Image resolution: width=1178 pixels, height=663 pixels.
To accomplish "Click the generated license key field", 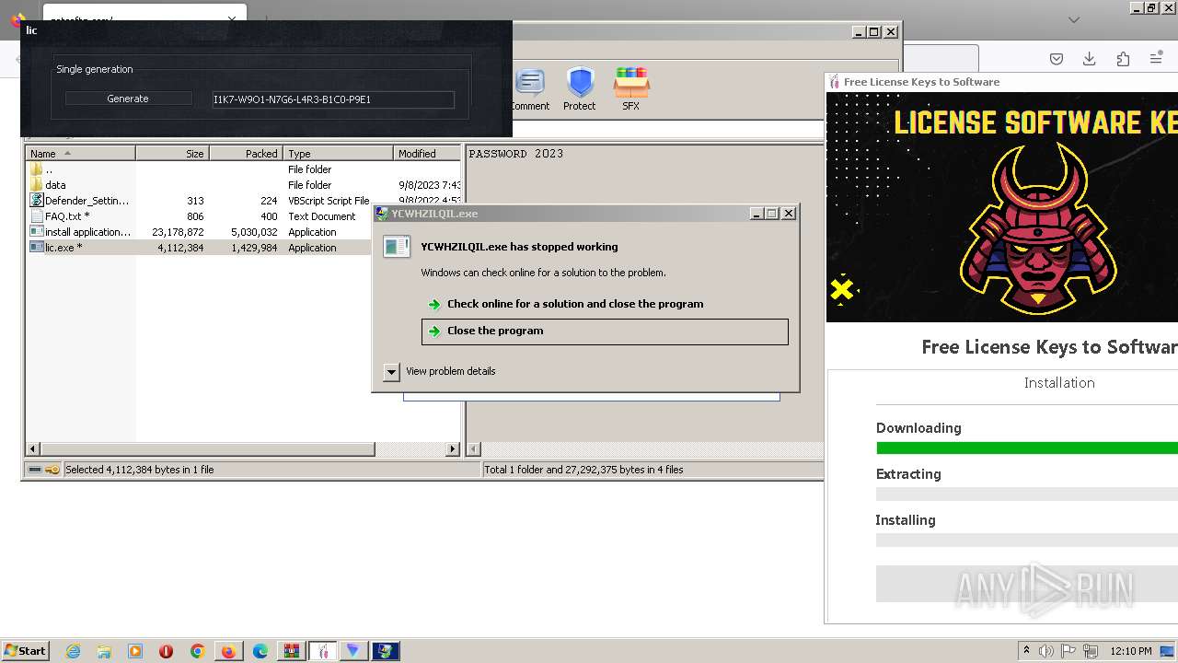I will tap(332, 99).
